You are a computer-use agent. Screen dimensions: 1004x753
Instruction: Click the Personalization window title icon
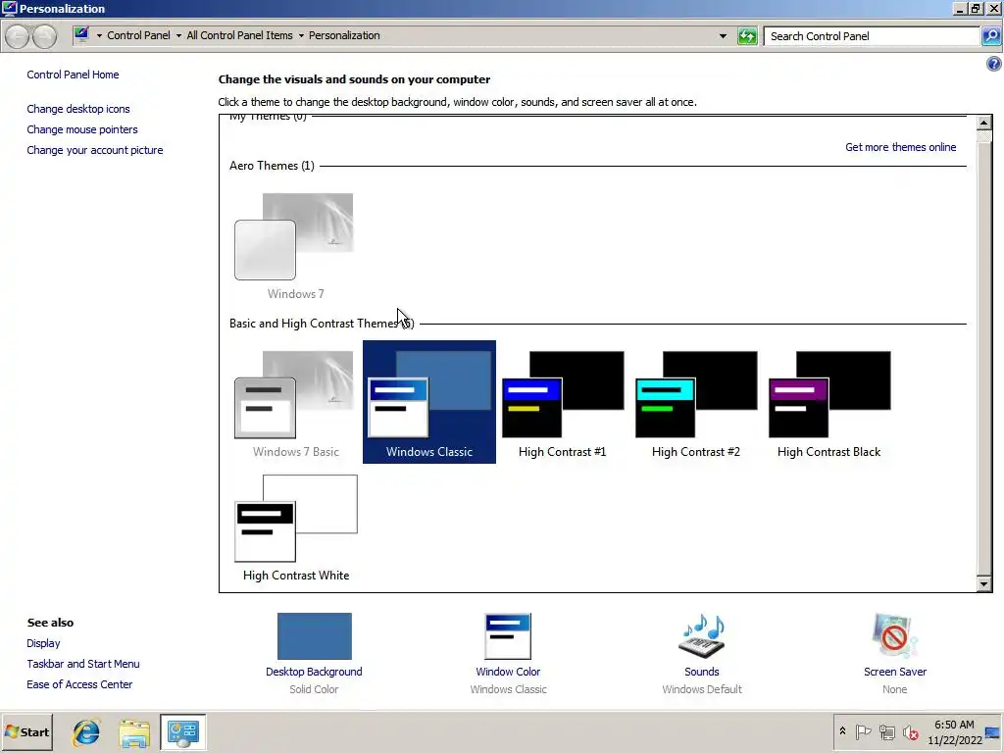tap(9, 8)
